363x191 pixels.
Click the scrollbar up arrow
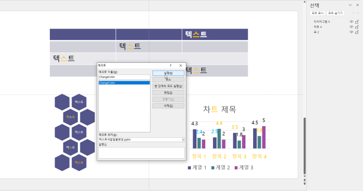tap(304, 2)
